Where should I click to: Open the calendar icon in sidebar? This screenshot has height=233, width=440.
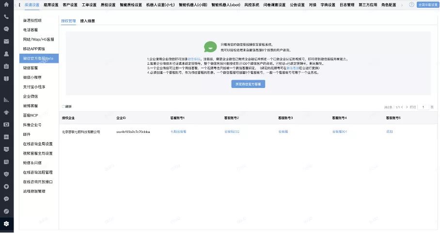coord(6,161)
